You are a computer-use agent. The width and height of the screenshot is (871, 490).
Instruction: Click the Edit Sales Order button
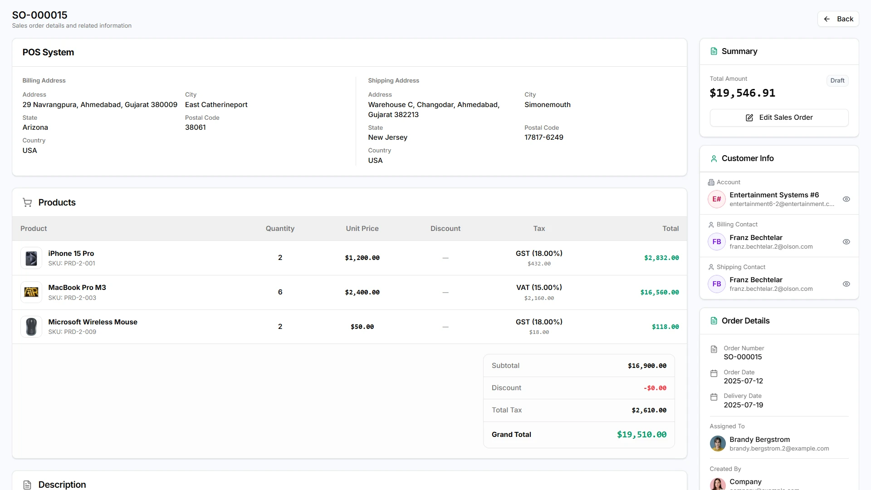tap(779, 118)
